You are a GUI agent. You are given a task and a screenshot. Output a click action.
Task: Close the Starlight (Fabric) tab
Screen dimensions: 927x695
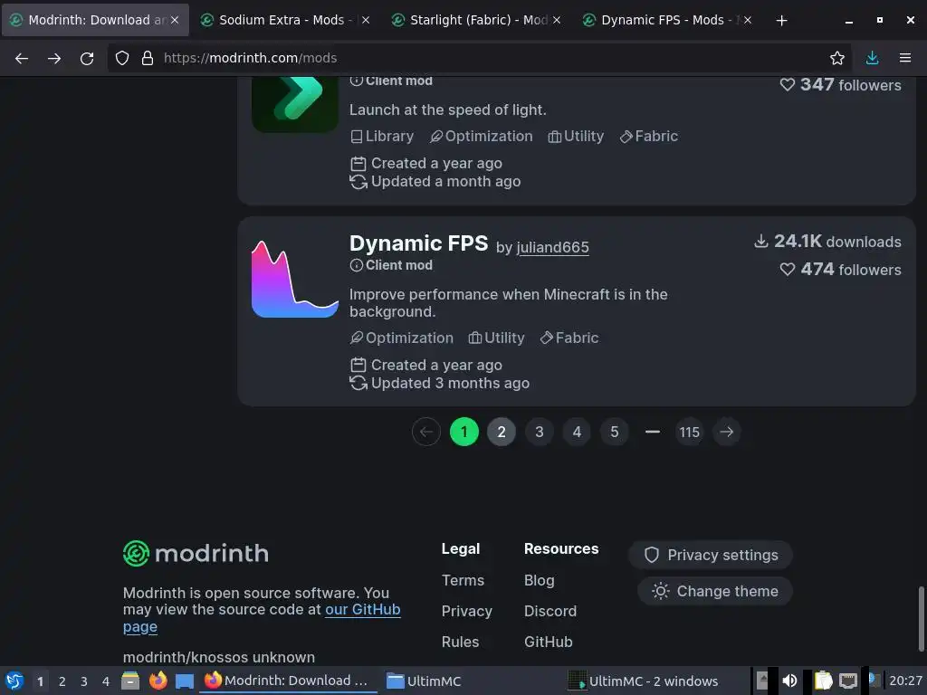(557, 20)
